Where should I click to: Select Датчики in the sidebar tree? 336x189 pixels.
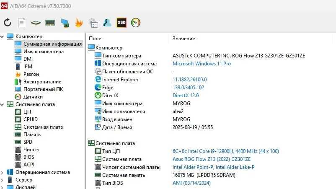coord(33,97)
